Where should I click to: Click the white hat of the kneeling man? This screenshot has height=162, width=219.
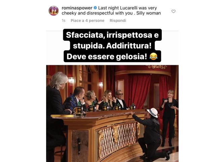click(152, 112)
